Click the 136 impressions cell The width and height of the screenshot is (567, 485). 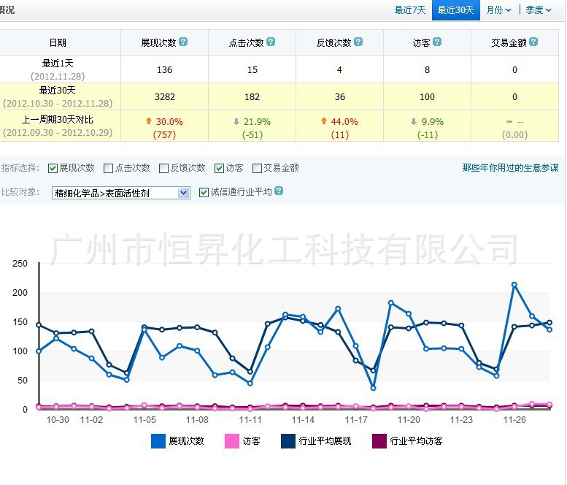tap(164, 69)
